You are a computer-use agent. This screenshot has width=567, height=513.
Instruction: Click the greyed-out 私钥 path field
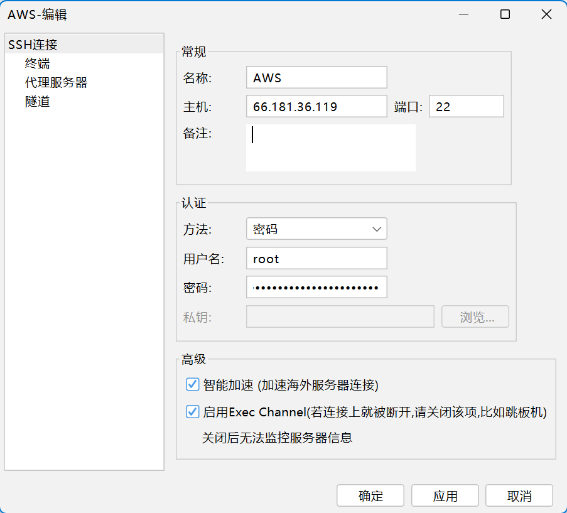(340, 317)
